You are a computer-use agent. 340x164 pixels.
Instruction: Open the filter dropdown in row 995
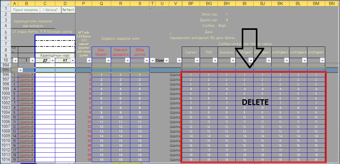pyautogui.click(x=21, y=70)
